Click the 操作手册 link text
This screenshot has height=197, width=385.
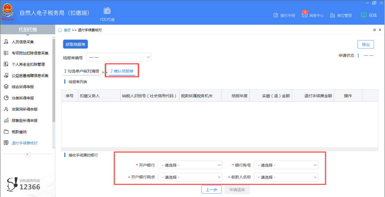pos(288,15)
